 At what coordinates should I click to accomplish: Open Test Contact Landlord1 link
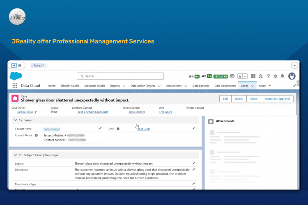(x=93, y=112)
